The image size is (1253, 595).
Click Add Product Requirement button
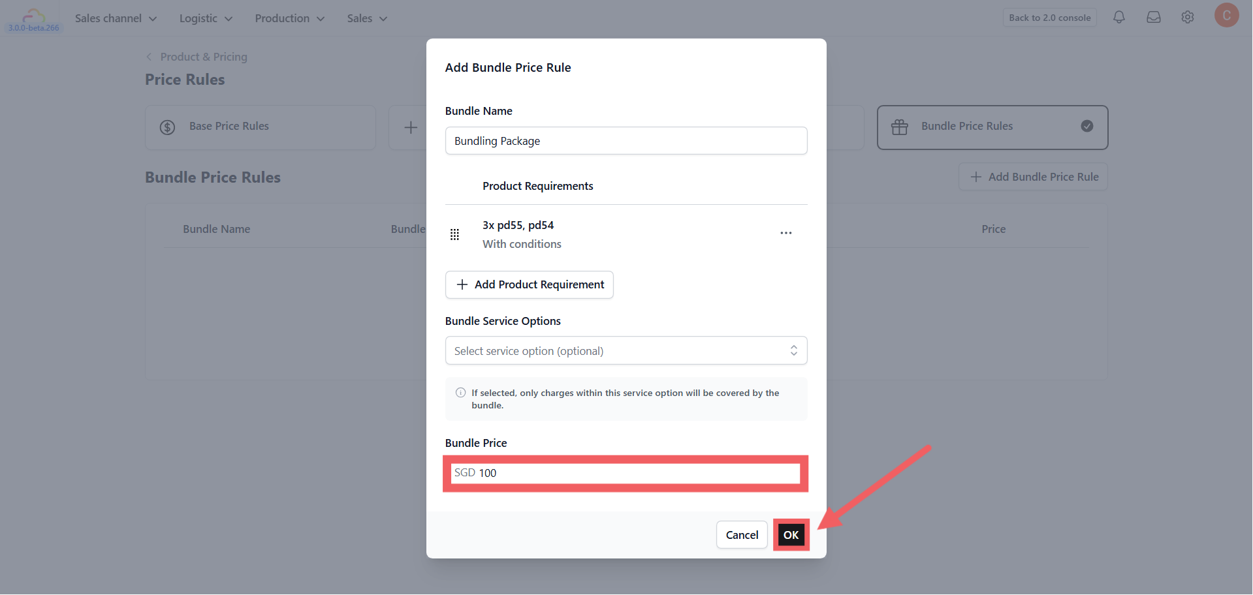[530, 285]
